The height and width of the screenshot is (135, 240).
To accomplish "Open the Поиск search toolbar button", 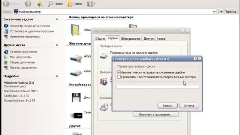I will pos(55,4).
